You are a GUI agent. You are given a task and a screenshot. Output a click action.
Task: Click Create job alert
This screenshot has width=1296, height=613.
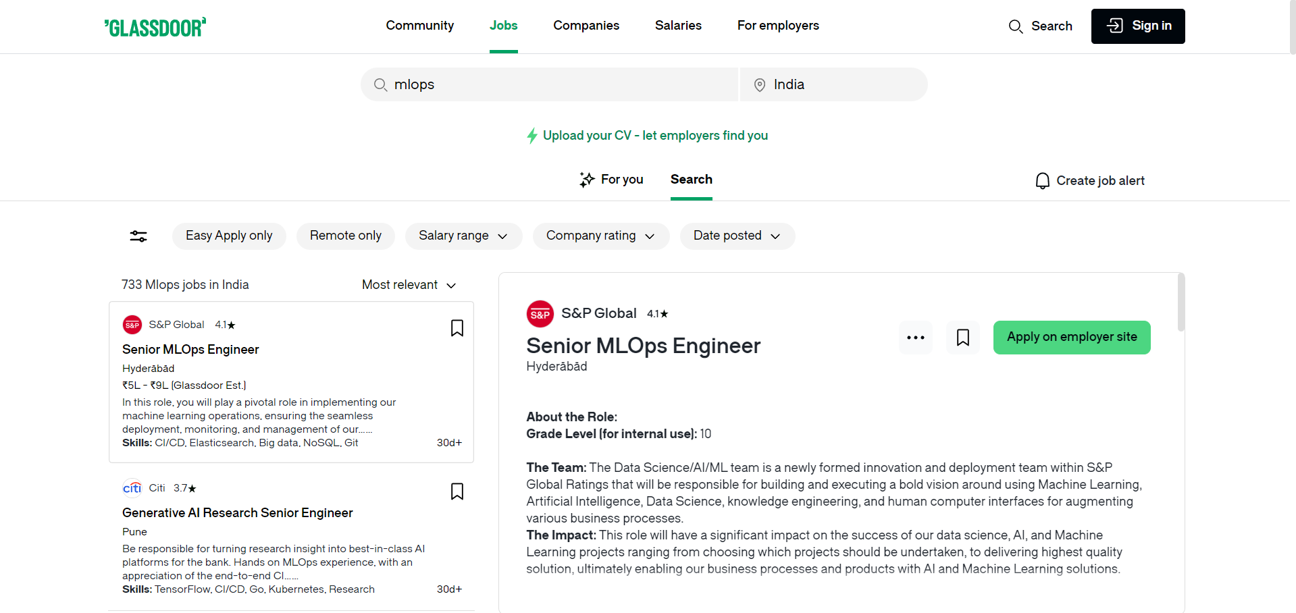tap(1090, 181)
